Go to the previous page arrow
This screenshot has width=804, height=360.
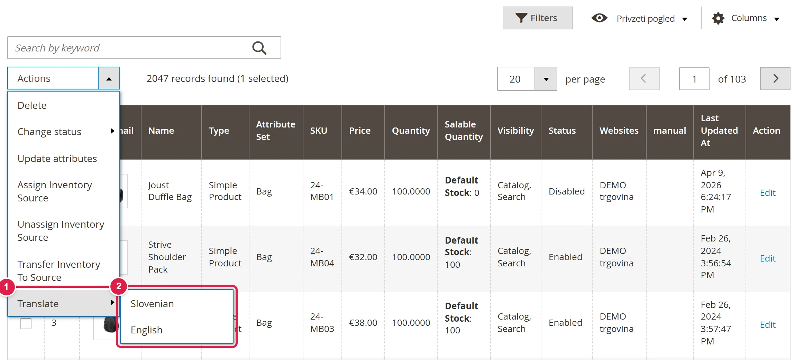[644, 79]
